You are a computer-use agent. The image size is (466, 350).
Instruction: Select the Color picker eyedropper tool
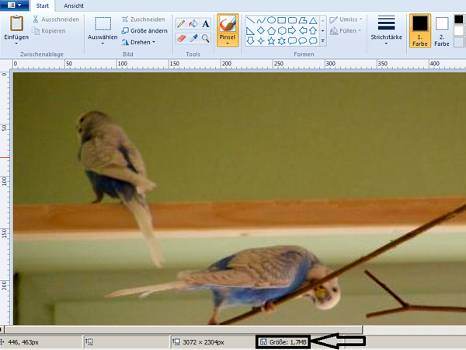coord(193,38)
